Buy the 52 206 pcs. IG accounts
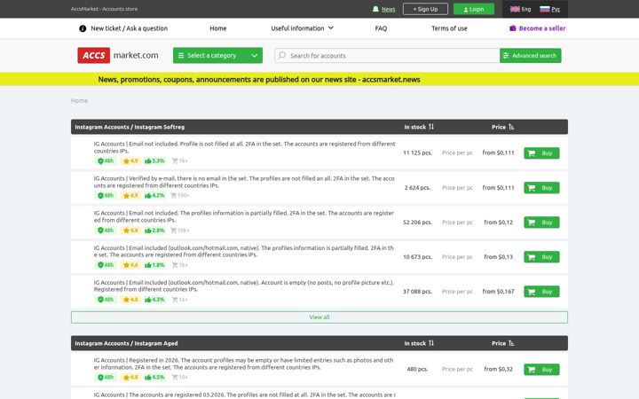This screenshot has height=399, width=639. coord(541,223)
